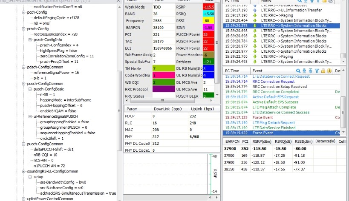Expand the uplinkPowerControlCommon tree node
The image size is (349, 201).
tap(23, 199)
